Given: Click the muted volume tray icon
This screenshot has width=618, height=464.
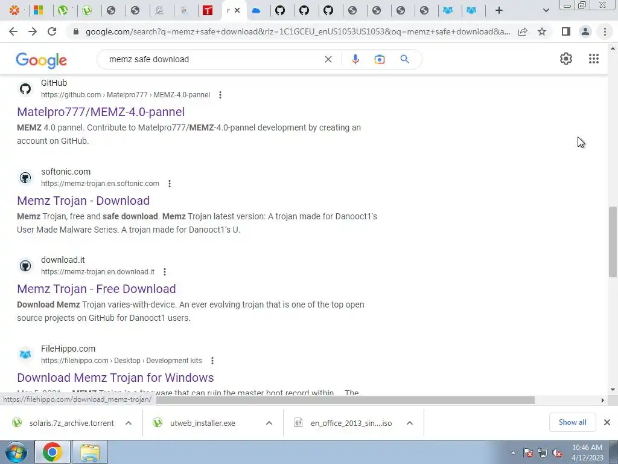Looking at the screenshot, I should point(557,453).
